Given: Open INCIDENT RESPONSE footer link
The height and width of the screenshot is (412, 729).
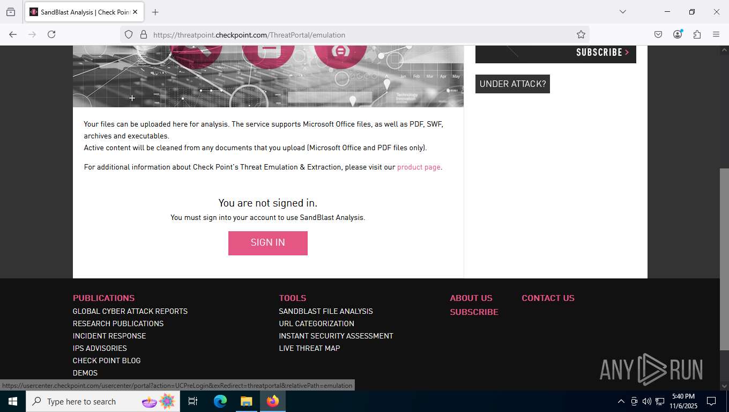Looking at the screenshot, I should coord(109,336).
